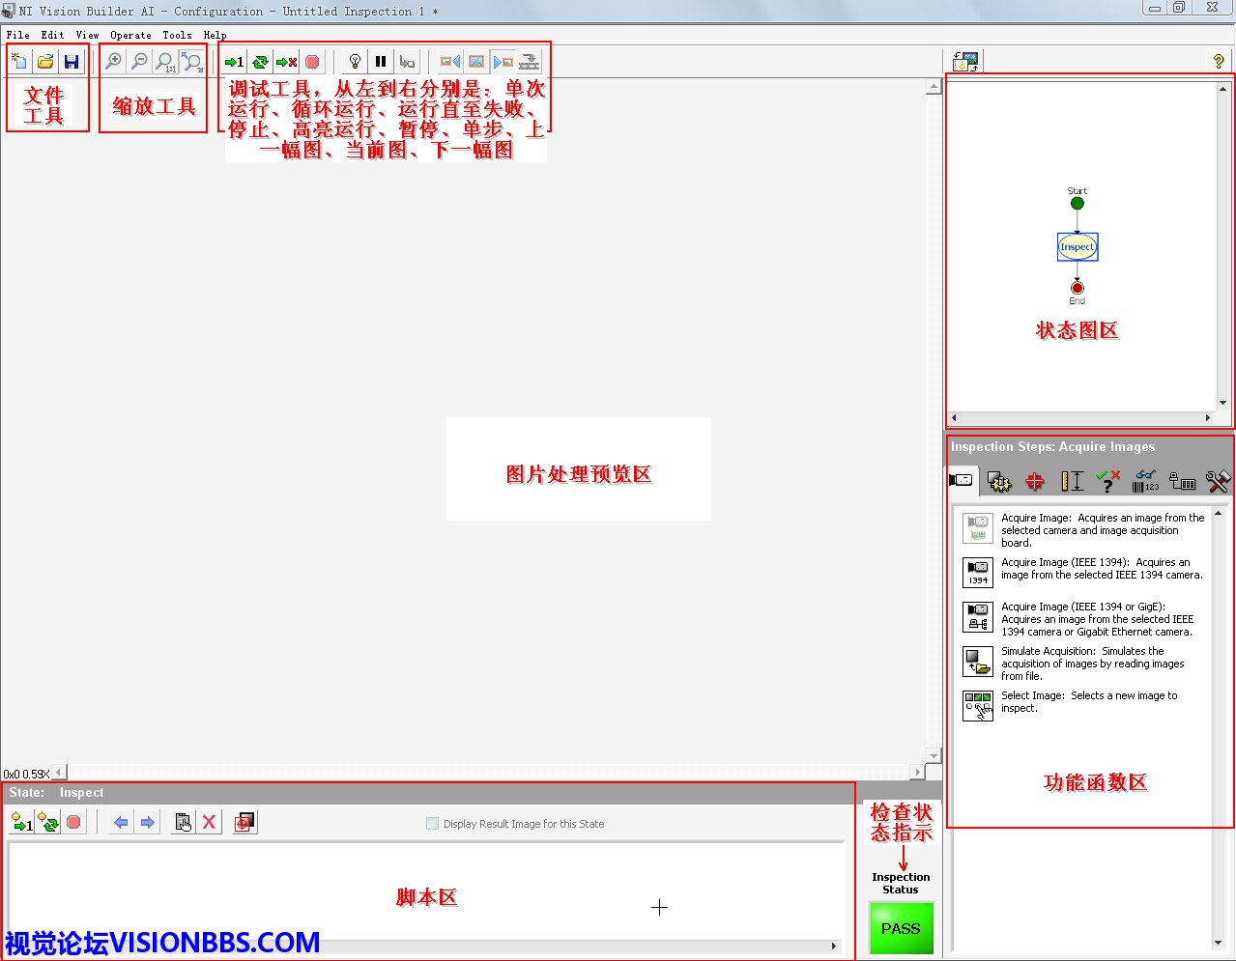1236x961 pixels.
Task: Click the last toolbar icon after next image
Action: 530,62
